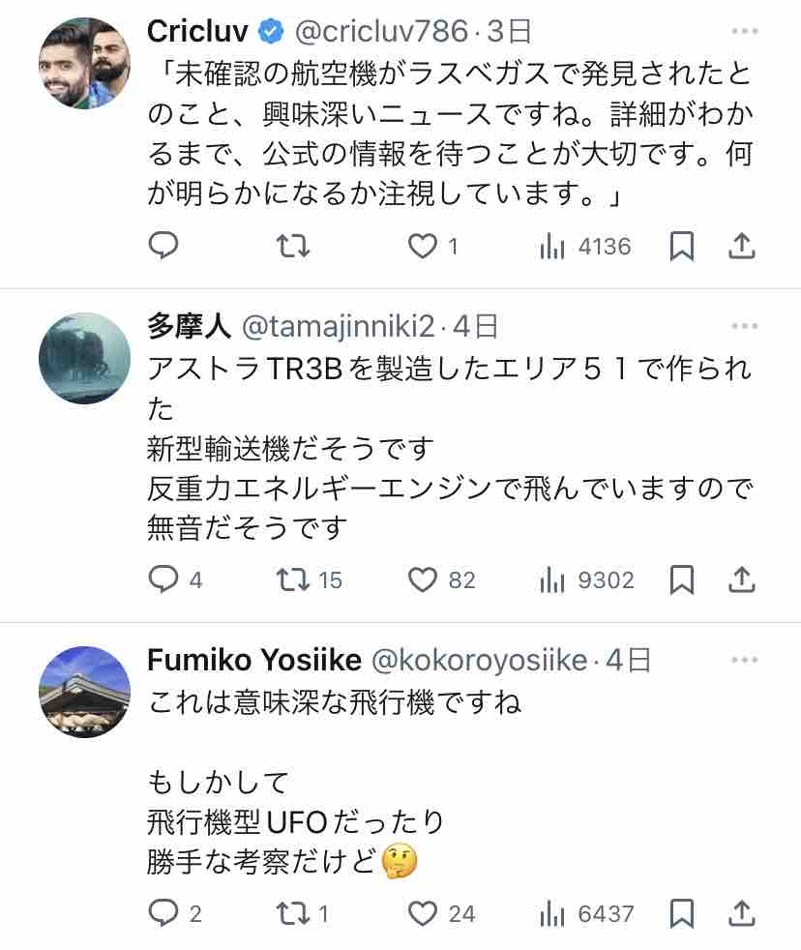801x950 pixels.
Task: Reply to Fumiko Yosiike's tweet
Action: 163,912
